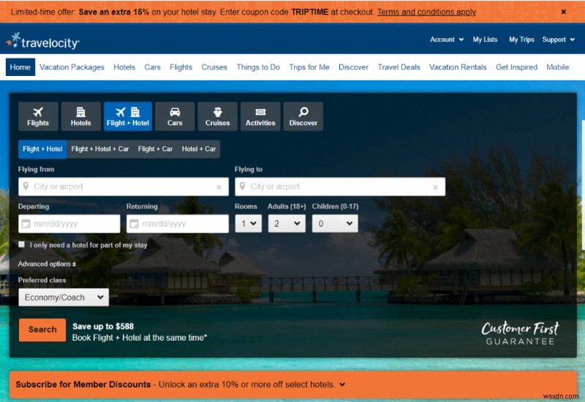
Task: Go to the Home nav item
Action: pos(20,67)
